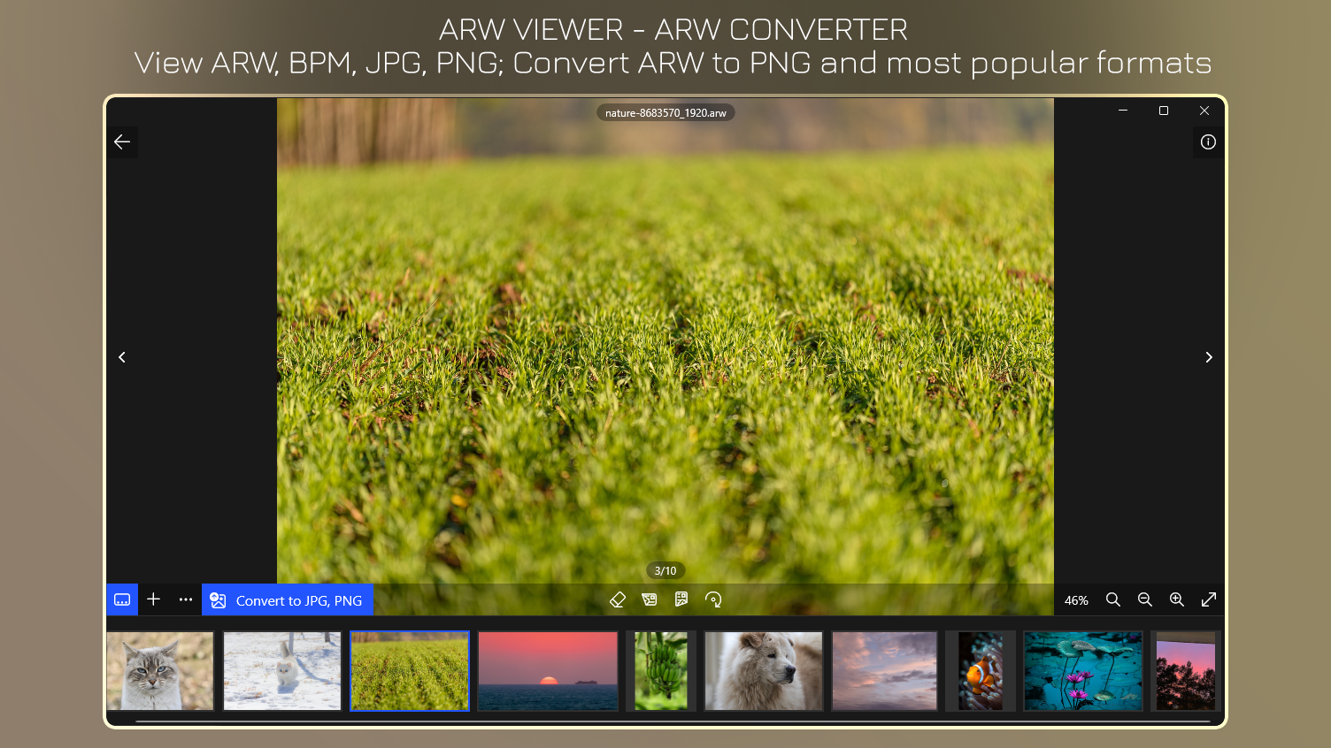Add new images with the plus icon

(153, 599)
